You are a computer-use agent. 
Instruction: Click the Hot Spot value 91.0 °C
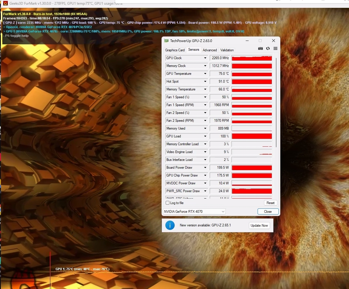220,81
